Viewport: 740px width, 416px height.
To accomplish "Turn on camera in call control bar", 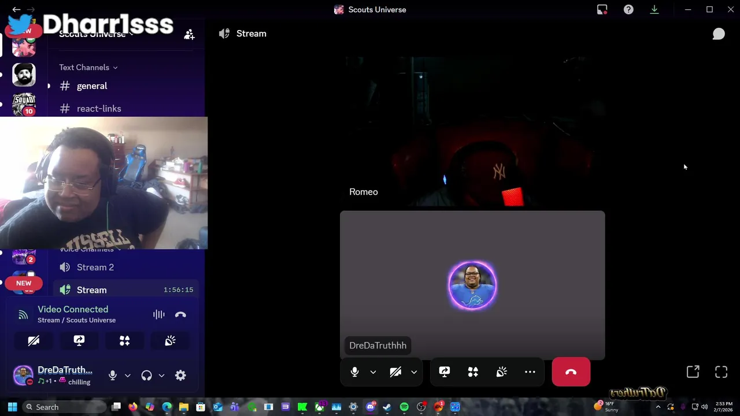I will (395, 372).
